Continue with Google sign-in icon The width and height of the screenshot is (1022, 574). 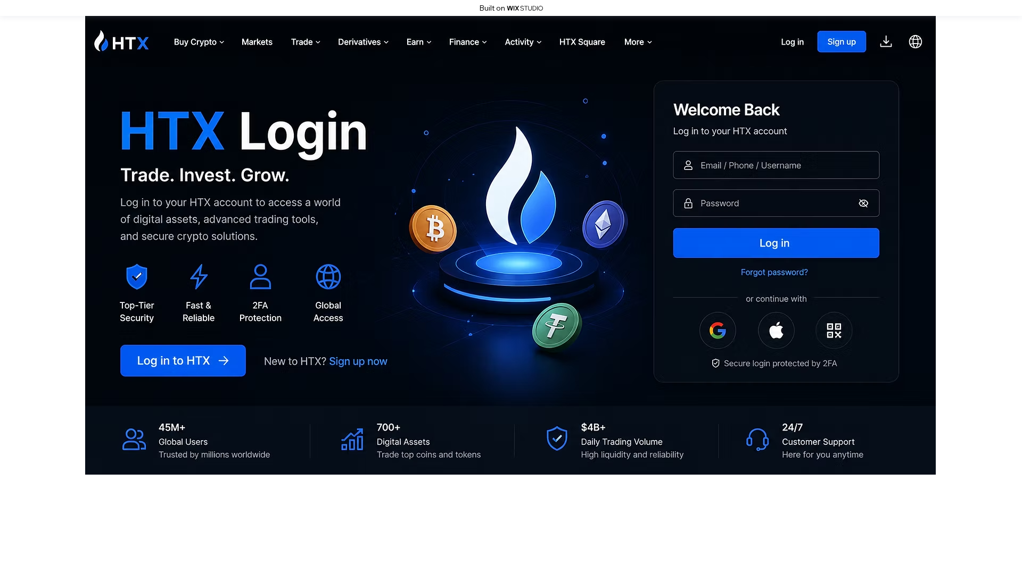coord(718,331)
